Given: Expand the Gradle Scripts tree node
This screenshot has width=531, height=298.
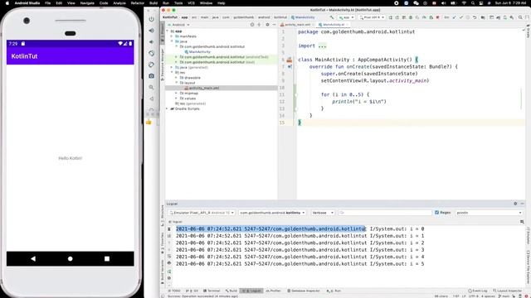Looking at the screenshot, I should point(167,108).
